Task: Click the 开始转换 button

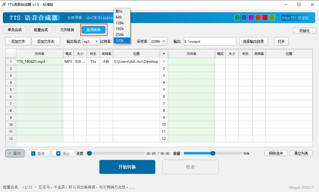Action: 127,167
